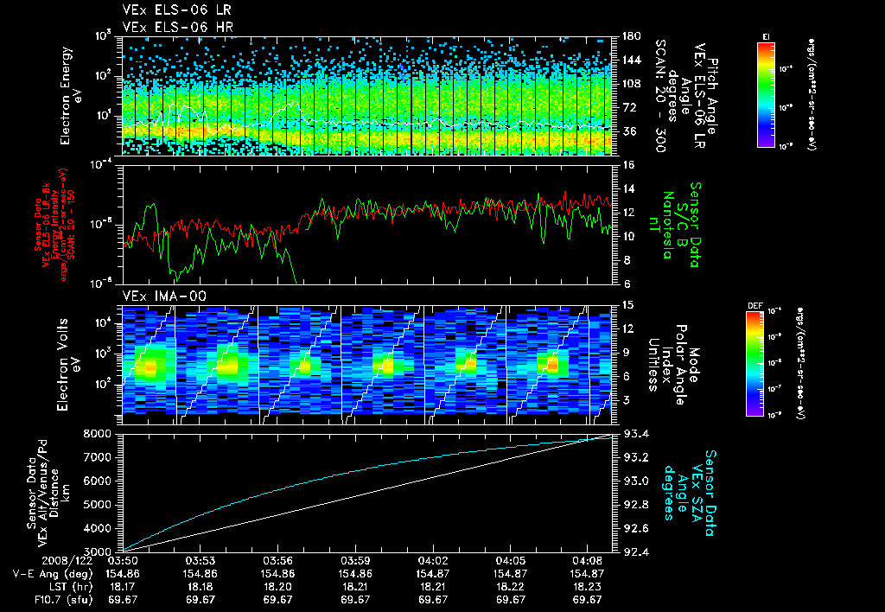This screenshot has width=885, height=612.
Task: Click the 'V-E Ang (deg)' row label
Action: [x=52, y=574]
